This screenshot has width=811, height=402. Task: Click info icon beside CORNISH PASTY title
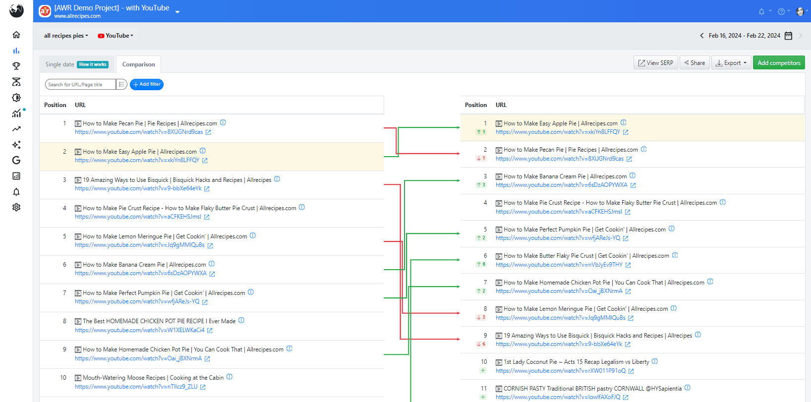688,388
